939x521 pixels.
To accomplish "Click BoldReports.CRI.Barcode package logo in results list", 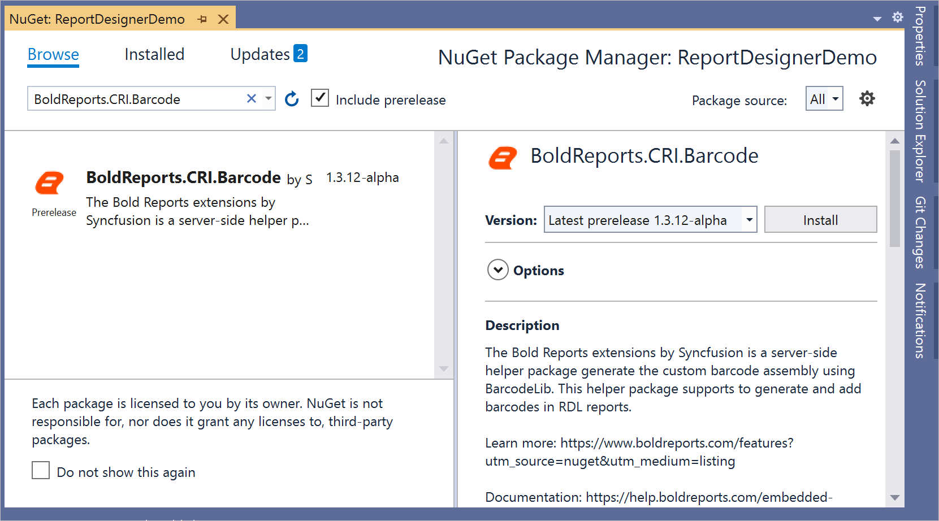I will [50, 183].
